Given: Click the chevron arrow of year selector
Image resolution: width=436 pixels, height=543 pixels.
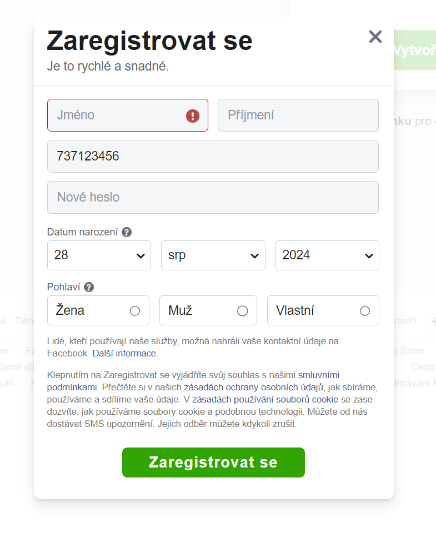Looking at the screenshot, I should click(369, 256).
